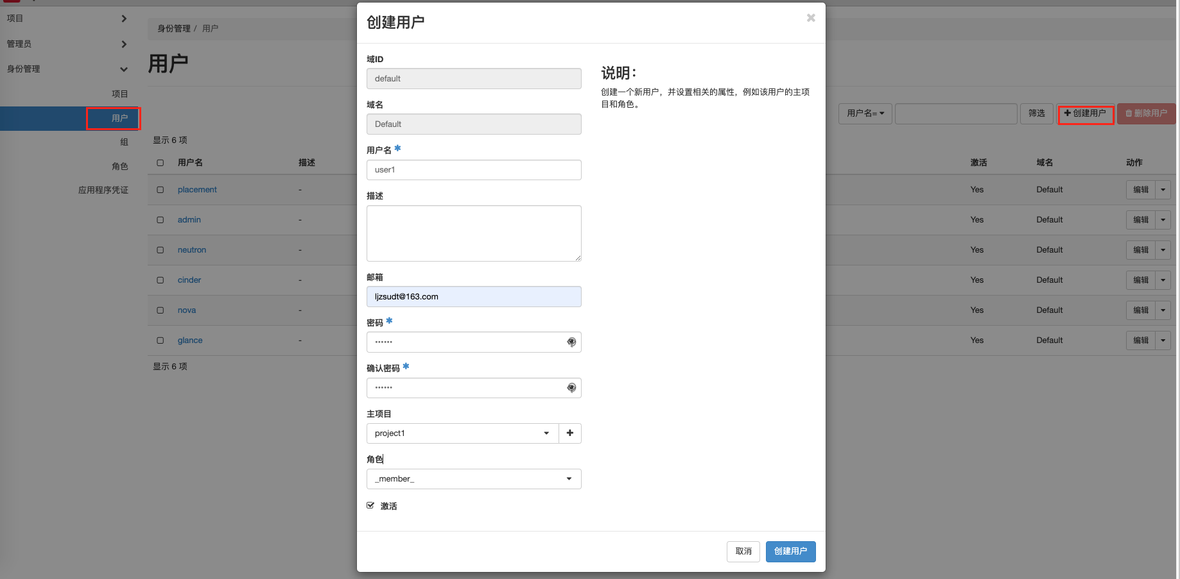
Task: Click the 域名 Default field
Action: click(x=474, y=124)
